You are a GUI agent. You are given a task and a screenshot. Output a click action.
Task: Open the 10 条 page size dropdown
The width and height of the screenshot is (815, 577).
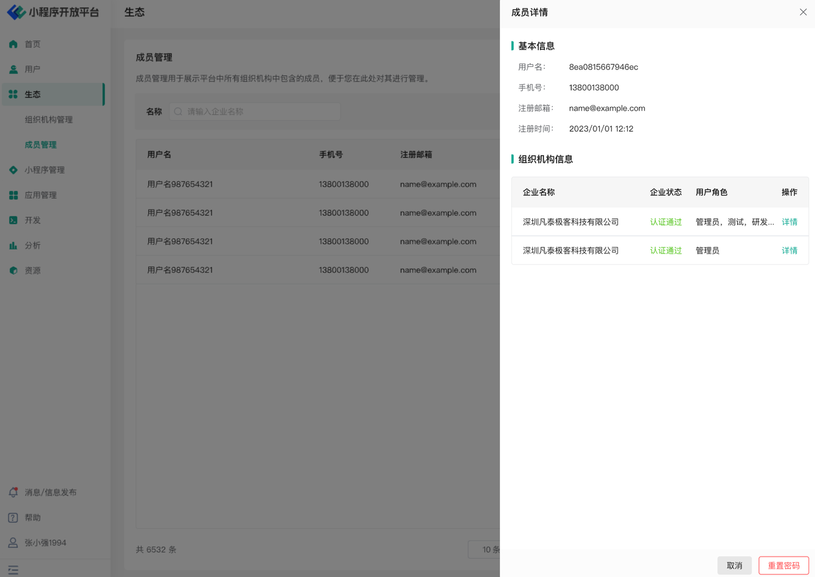point(485,550)
